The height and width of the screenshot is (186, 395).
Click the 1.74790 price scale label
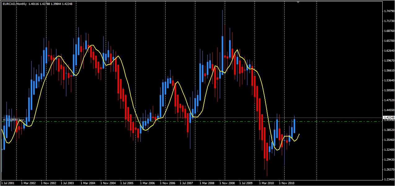click(x=389, y=11)
